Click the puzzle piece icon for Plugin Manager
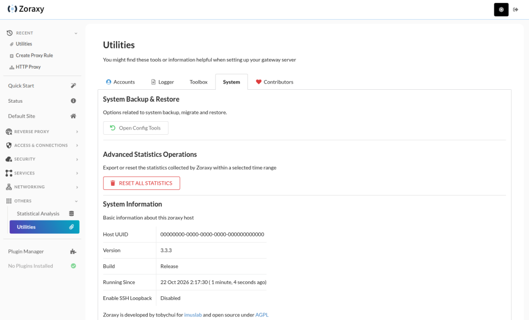Viewport: 529px width, 320px height. pyautogui.click(x=73, y=251)
